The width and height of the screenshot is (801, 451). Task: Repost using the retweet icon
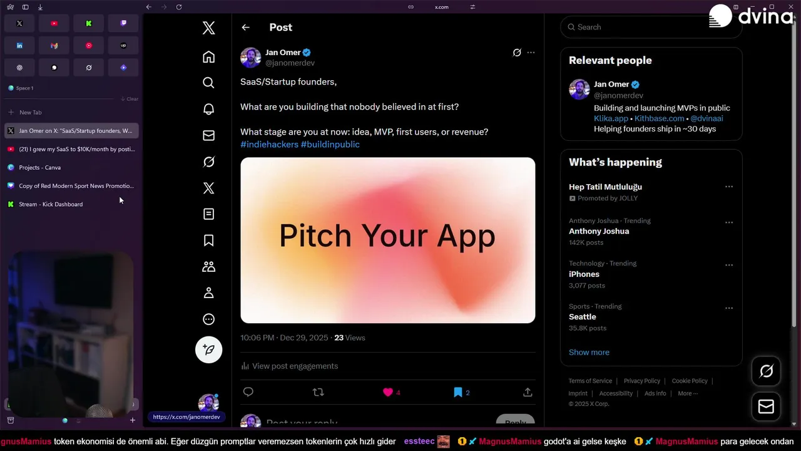pyautogui.click(x=318, y=392)
